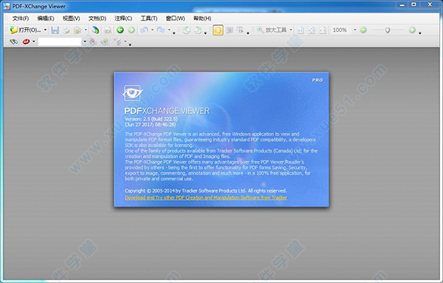
Task: Click the Open (打开) folder button
Action: point(25,30)
